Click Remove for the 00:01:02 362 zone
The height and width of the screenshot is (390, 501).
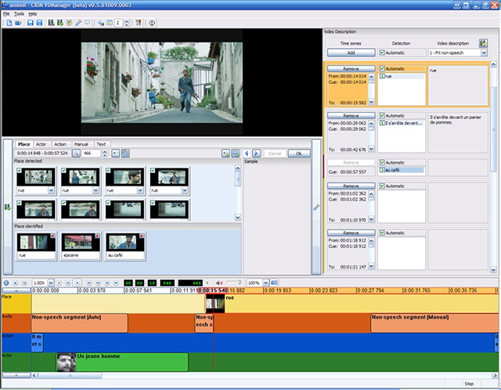click(351, 186)
